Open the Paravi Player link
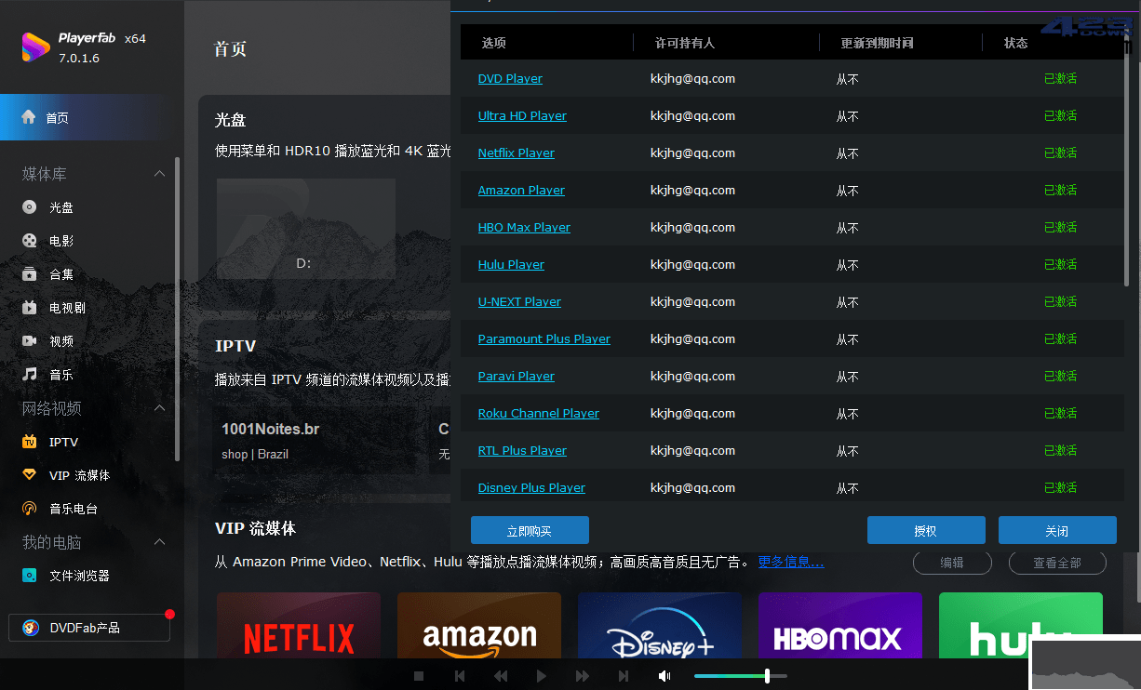This screenshot has width=1141, height=690. pos(517,377)
